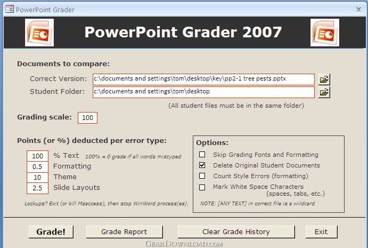This screenshot has height=248, width=368.
Task: Close the PowerPoint Grader window
Action: tap(358, 10)
